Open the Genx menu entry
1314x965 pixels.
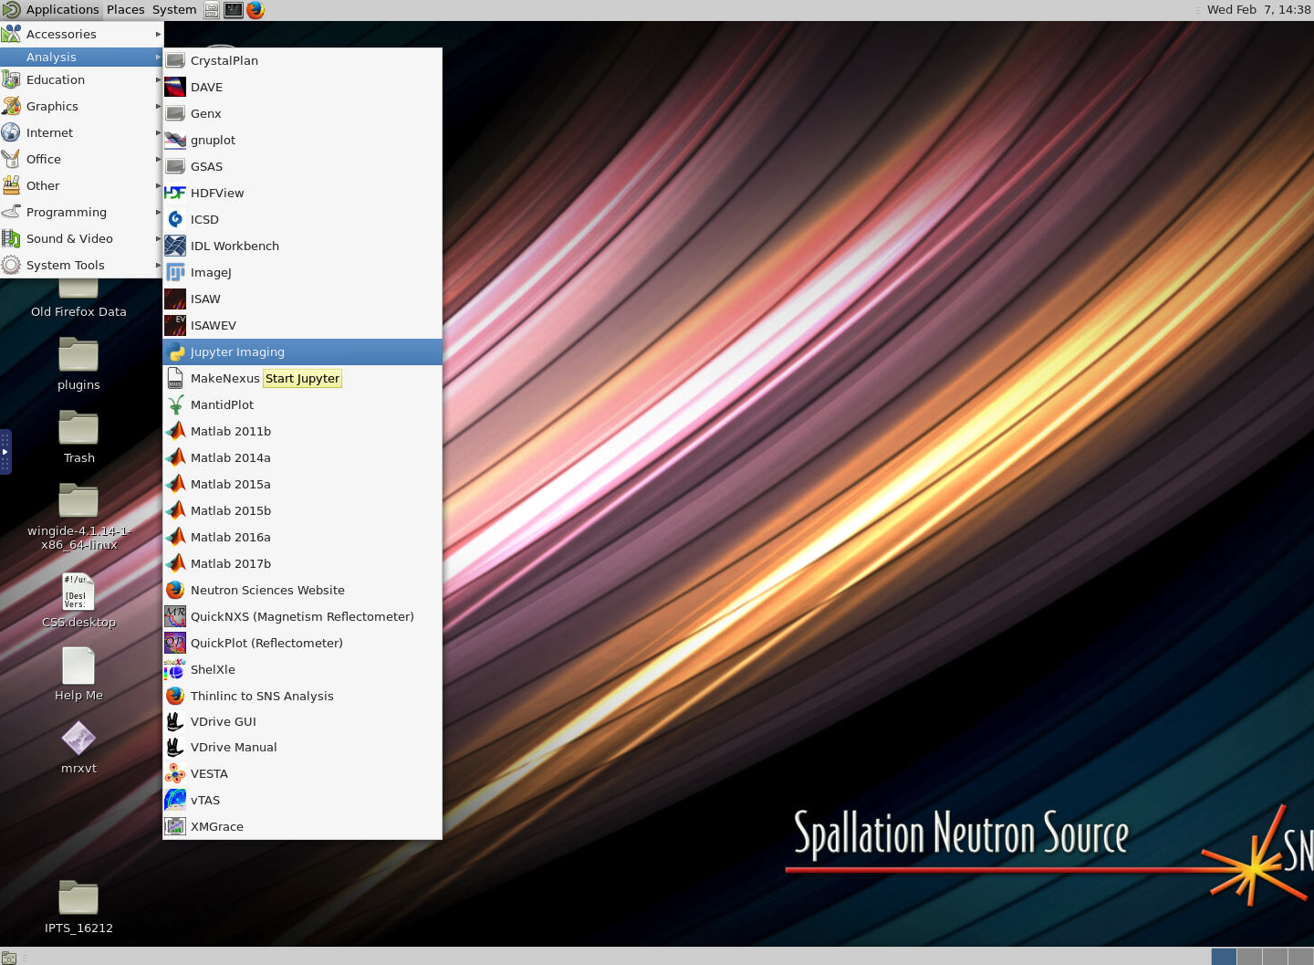click(x=302, y=113)
